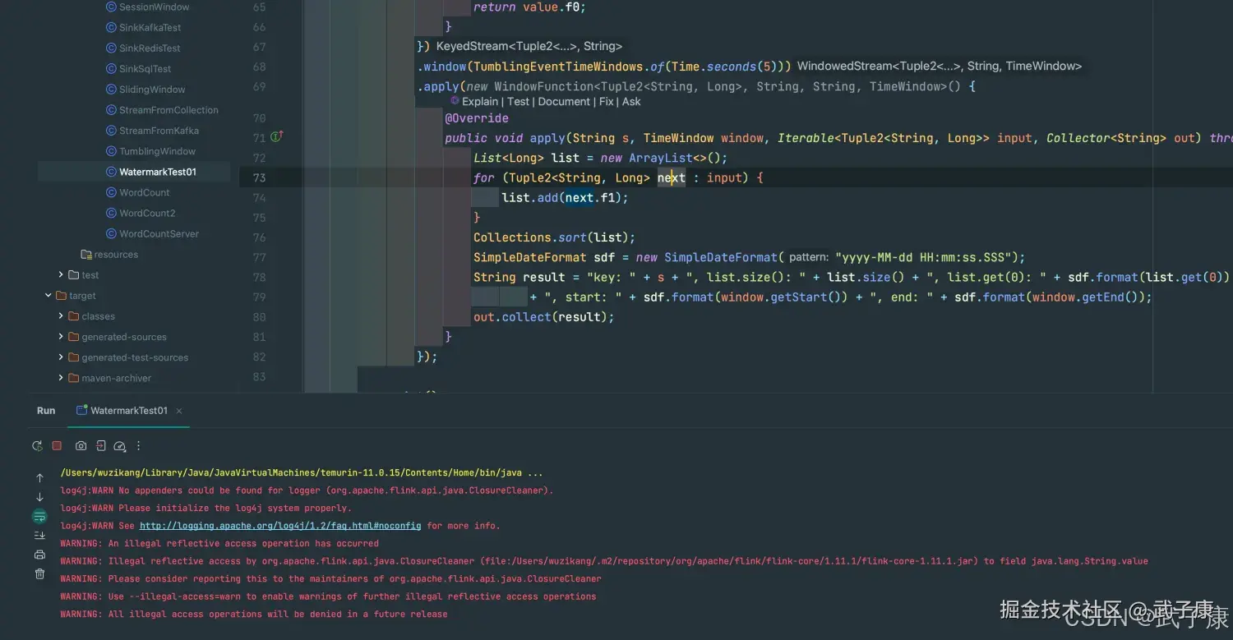Click the Run tool window label
This screenshot has height=640, width=1233.
(46, 411)
